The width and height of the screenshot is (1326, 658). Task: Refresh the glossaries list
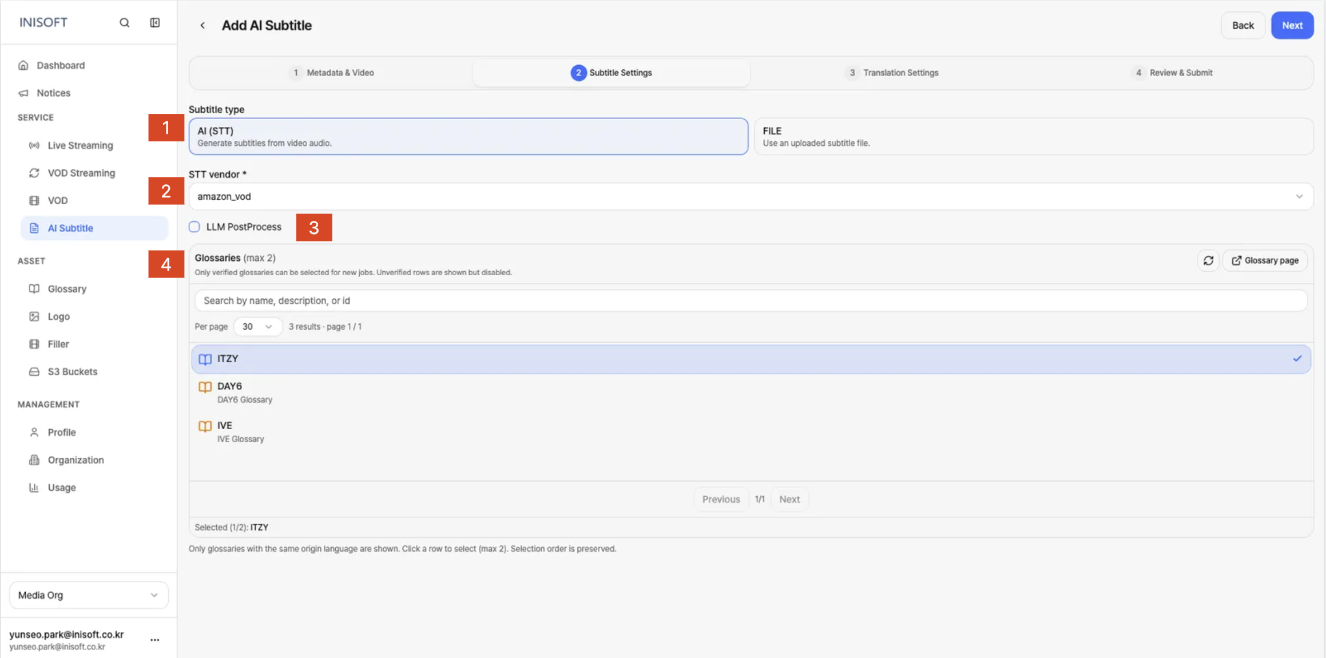click(x=1208, y=260)
